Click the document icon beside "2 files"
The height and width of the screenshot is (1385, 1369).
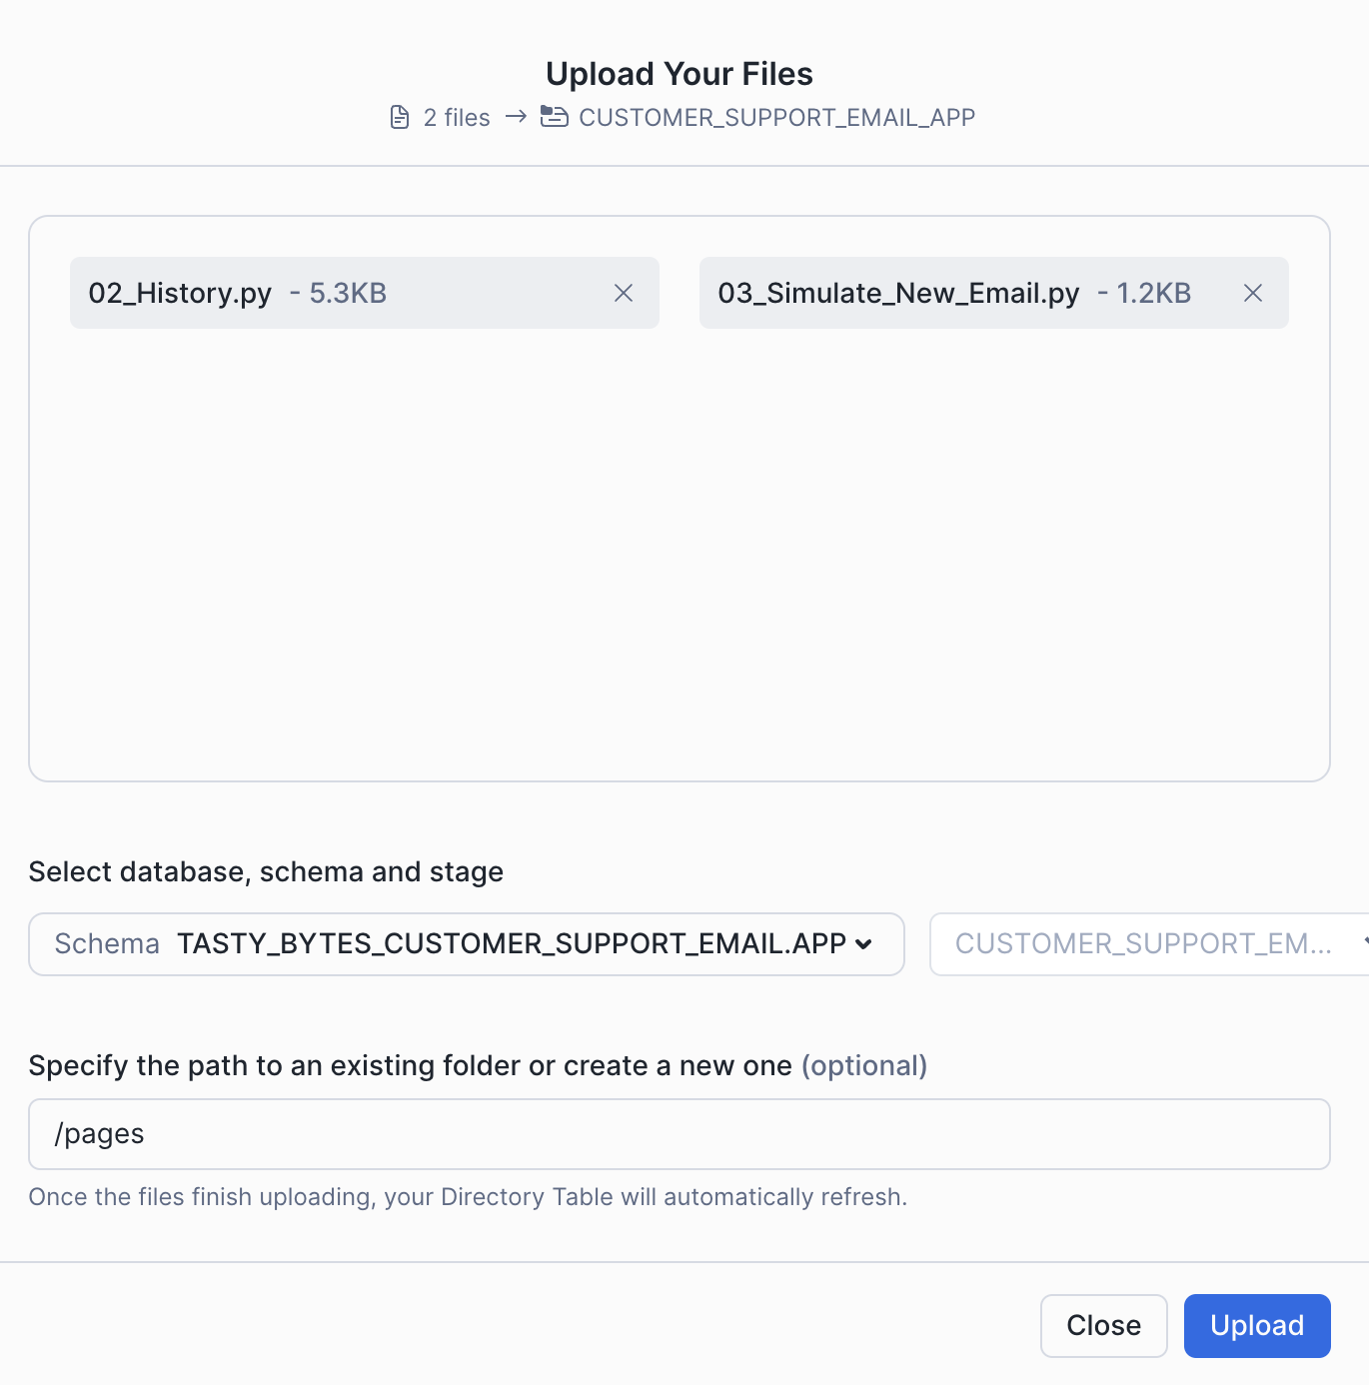click(x=399, y=117)
